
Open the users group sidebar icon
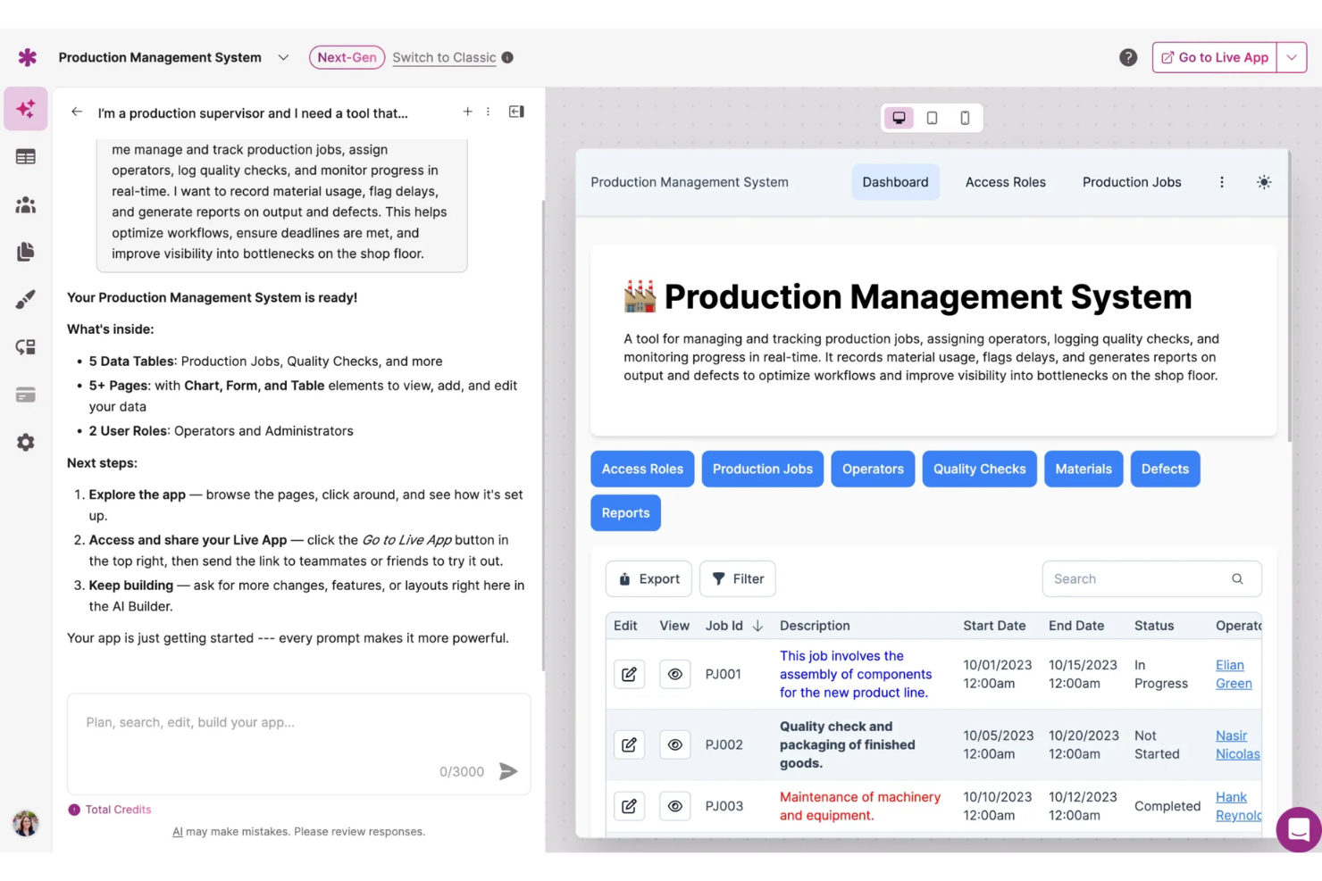coord(26,205)
